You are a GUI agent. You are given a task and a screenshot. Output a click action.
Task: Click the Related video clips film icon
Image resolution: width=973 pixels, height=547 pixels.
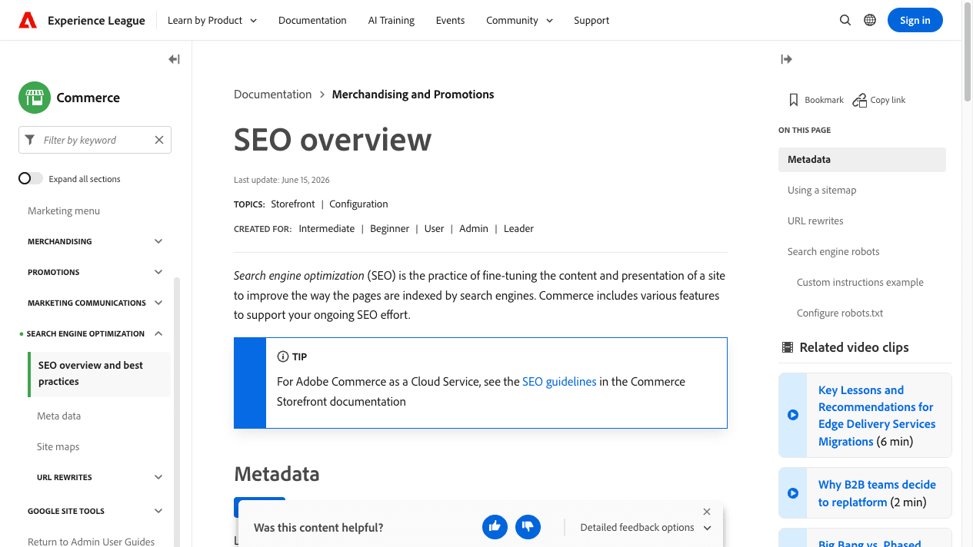pos(787,347)
